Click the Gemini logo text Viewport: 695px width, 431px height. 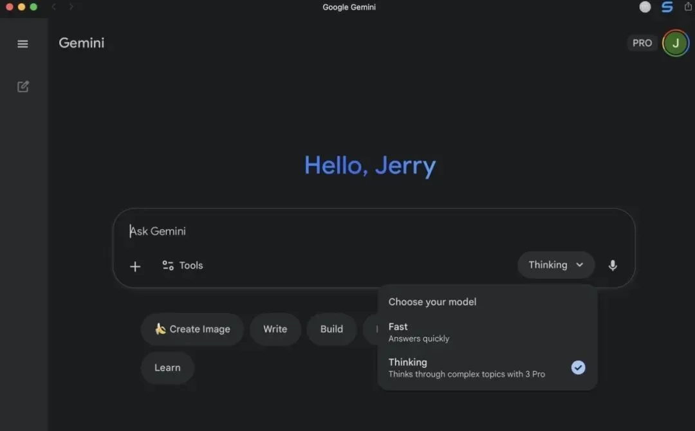[x=82, y=43]
